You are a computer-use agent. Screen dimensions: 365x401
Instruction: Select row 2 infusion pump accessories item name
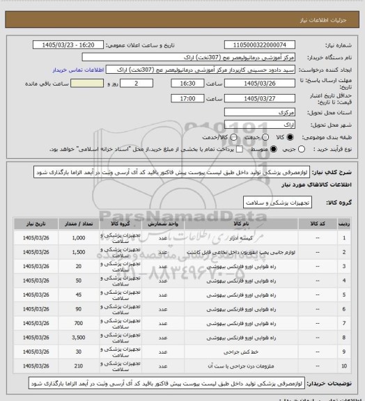(241, 253)
